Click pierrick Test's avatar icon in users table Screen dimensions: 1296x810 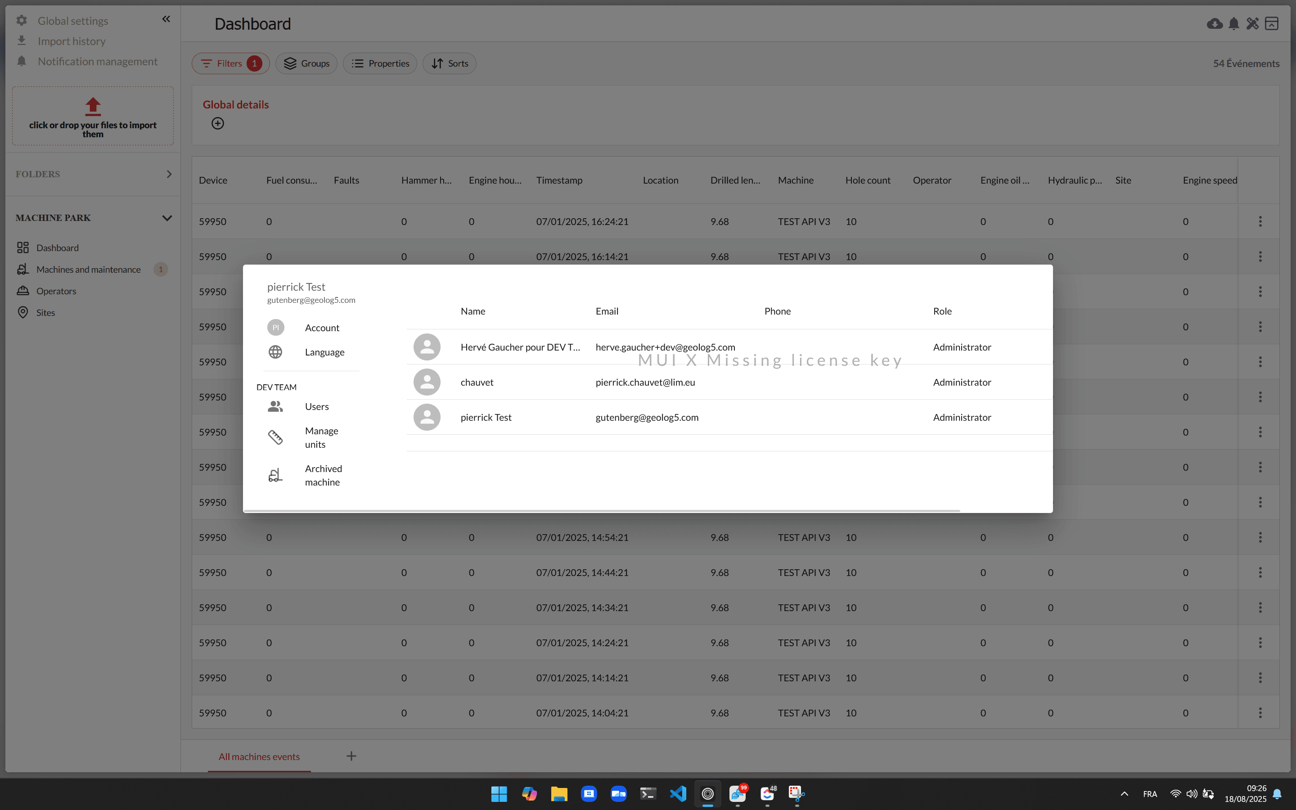(x=427, y=417)
